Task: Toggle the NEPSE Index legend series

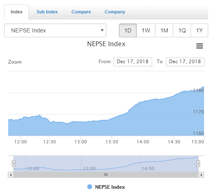Action: click(106, 187)
